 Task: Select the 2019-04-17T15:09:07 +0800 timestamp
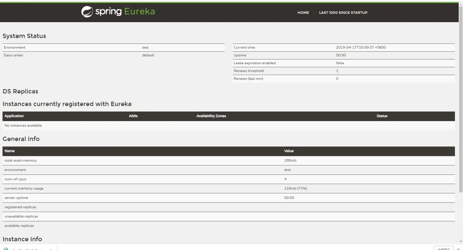(x=361, y=47)
